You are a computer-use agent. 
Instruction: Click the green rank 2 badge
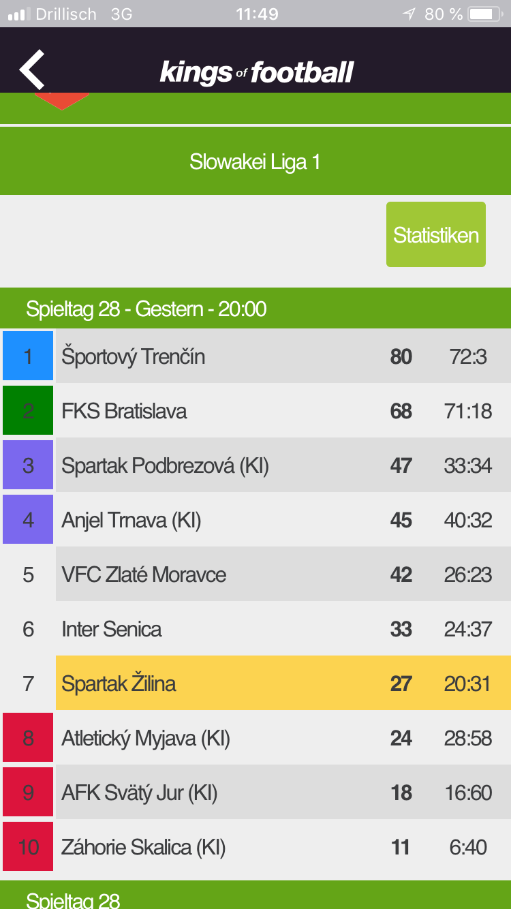[28, 410]
